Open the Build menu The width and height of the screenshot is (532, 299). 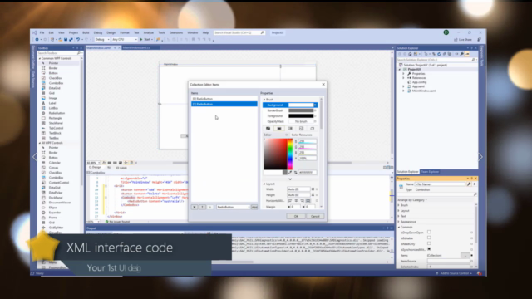pos(86,33)
